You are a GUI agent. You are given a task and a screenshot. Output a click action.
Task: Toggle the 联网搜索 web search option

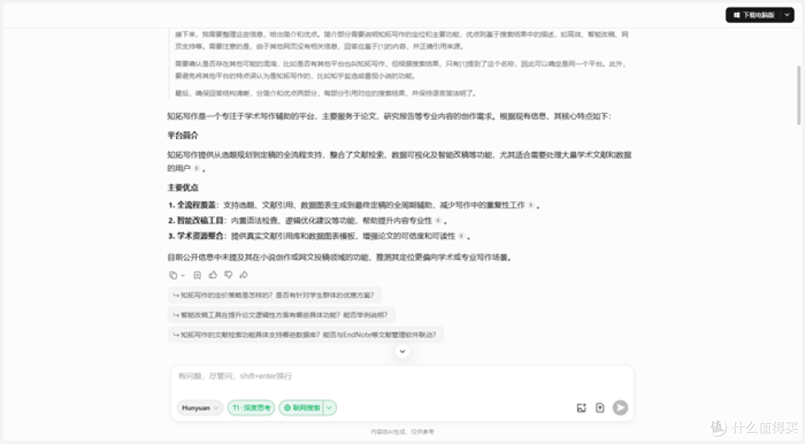pos(301,407)
